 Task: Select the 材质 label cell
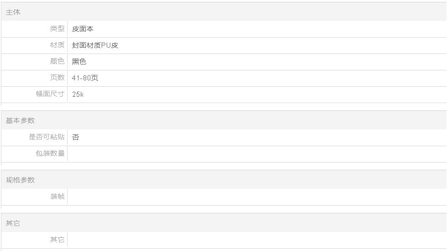(57, 45)
